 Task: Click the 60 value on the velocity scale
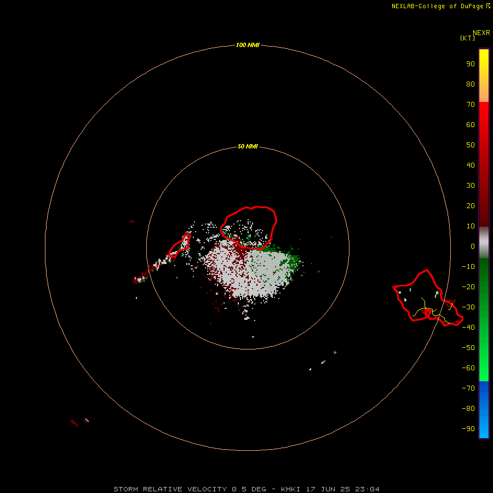[471, 124]
